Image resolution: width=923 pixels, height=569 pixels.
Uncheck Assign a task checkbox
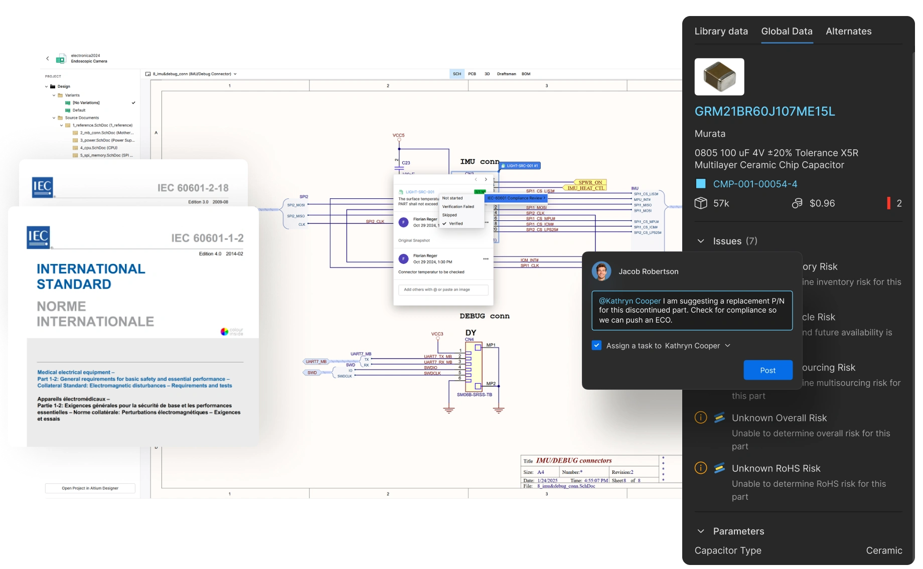tap(596, 346)
